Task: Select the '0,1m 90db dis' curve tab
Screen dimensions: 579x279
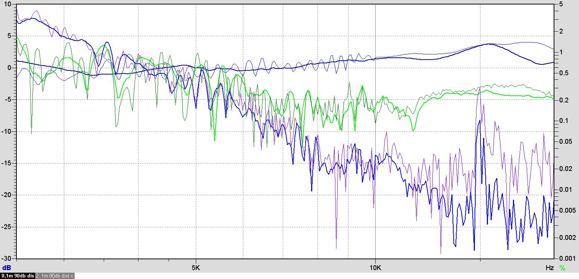Action: (18, 276)
